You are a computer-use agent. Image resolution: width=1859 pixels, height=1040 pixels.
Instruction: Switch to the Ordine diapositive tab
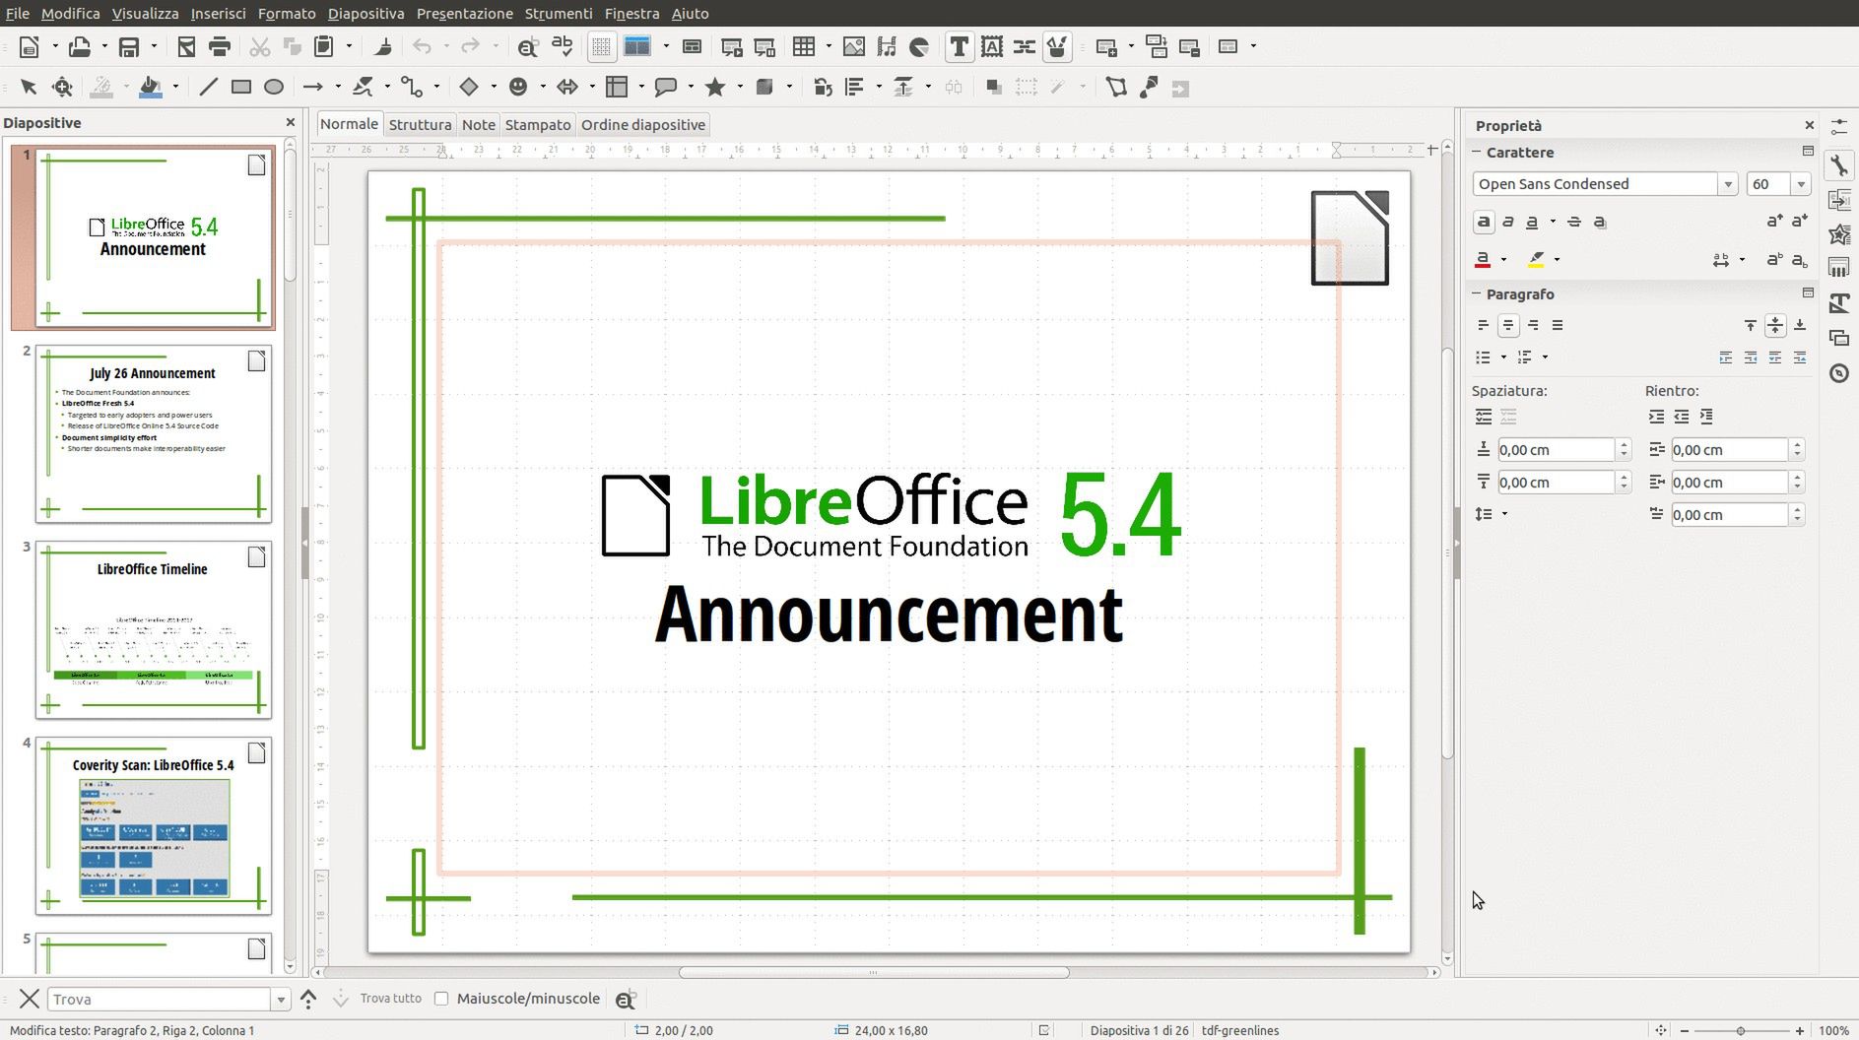click(643, 125)
